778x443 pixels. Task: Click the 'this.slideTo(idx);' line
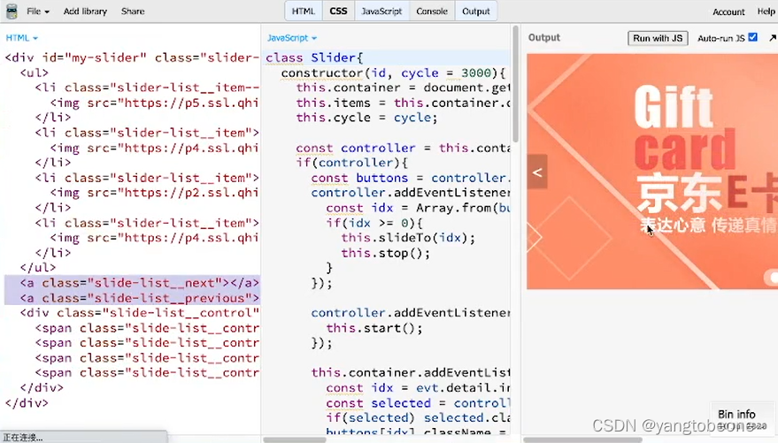point(408,238)
